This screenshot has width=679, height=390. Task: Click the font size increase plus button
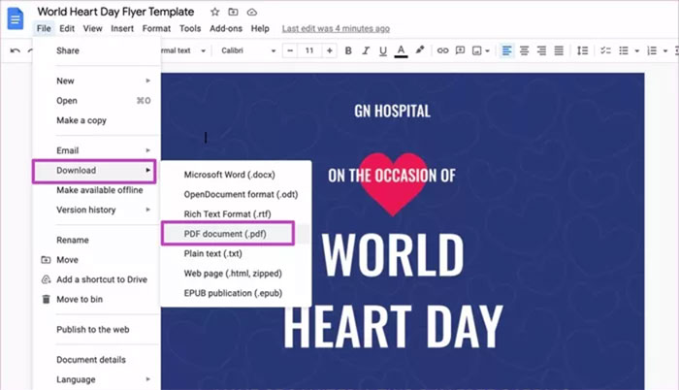pos(328,50)
